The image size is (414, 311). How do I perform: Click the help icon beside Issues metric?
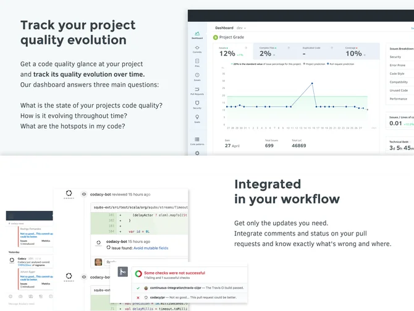tap(246, 48)
